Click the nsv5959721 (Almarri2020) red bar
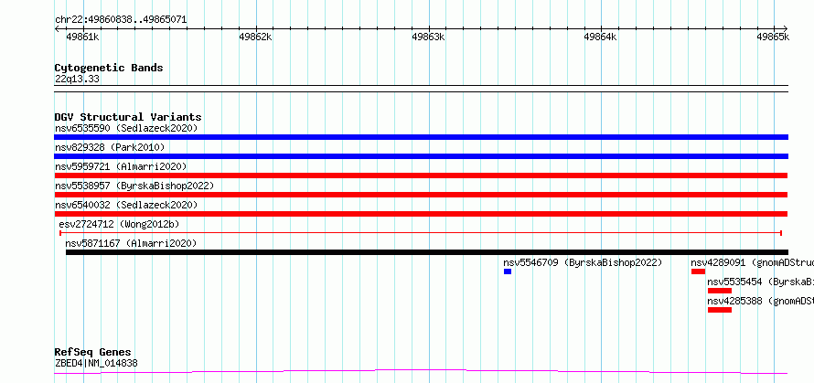The width and height of the screenshot is (814, 383). [421, 176]
